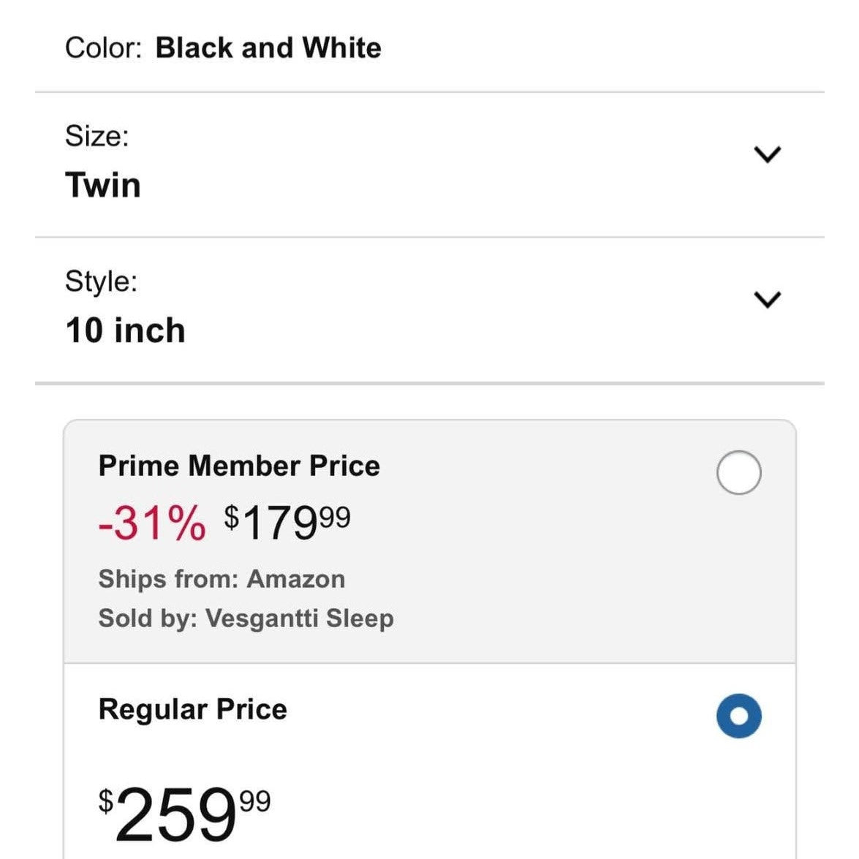This screenshot has width=859, height=859.
Task: Click the Sold by: label text
Action: click(148, 618)
